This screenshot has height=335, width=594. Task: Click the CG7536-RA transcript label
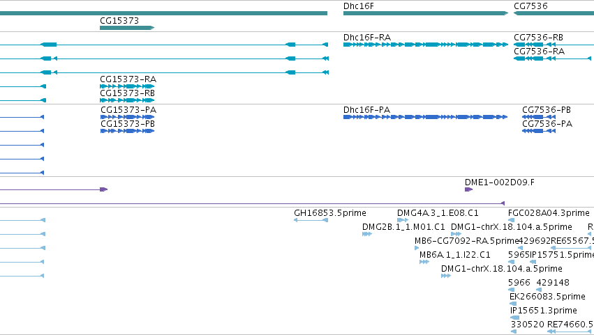(539, 52)
